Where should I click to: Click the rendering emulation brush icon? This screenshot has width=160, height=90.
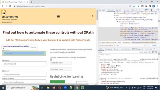tap(153, 52)
